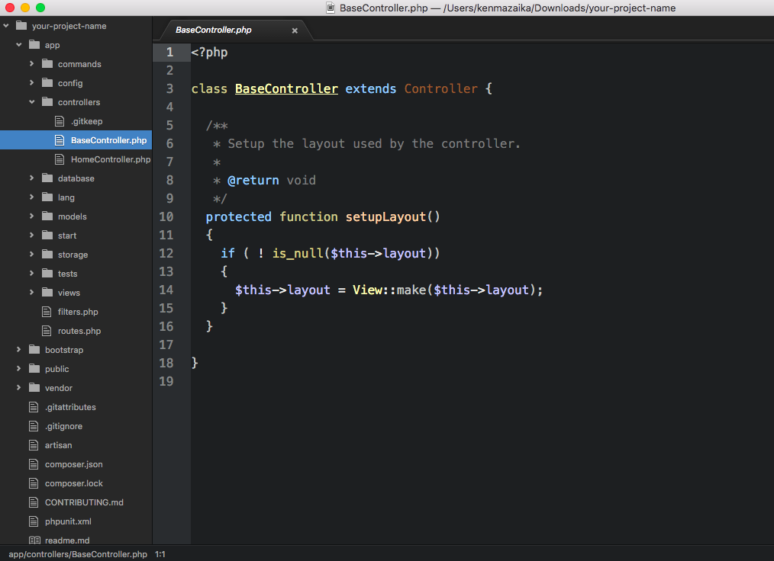Expand the lang folder arrow
This screenshot has height=561, width=774.
pyautogui.click(x=31, y=197)
